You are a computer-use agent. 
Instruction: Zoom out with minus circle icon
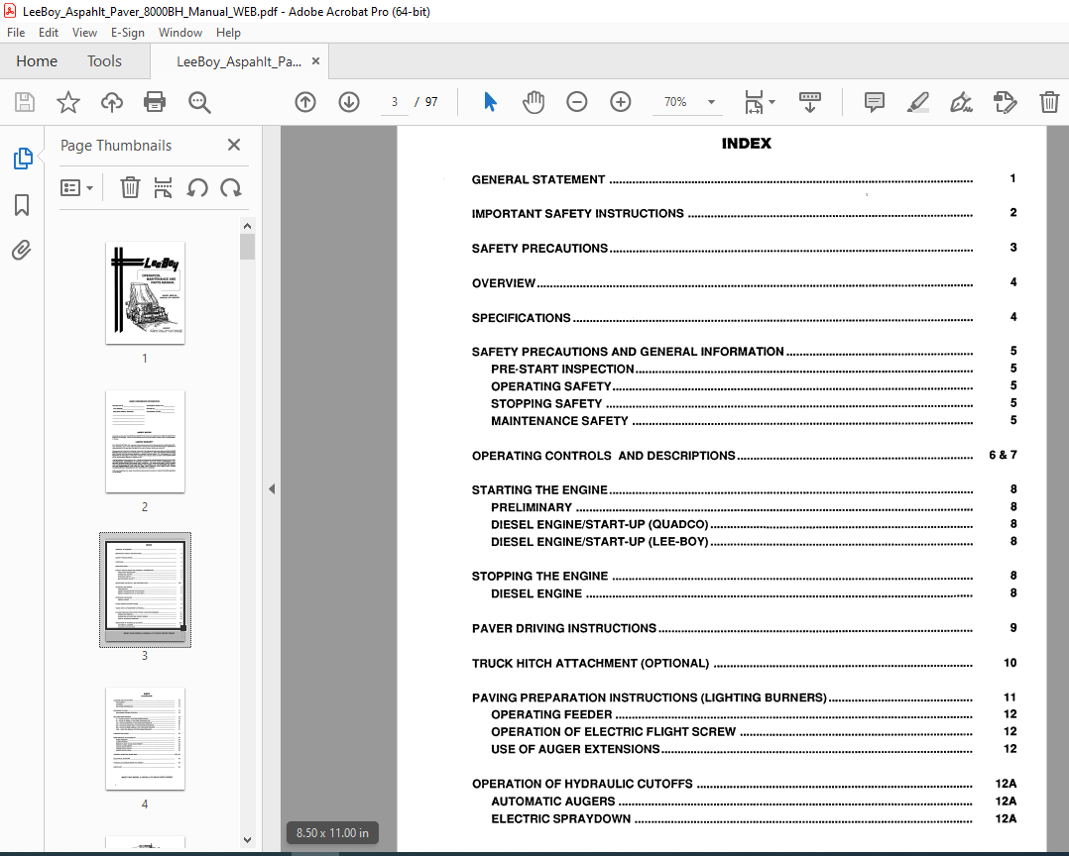(x=577, y=102)
